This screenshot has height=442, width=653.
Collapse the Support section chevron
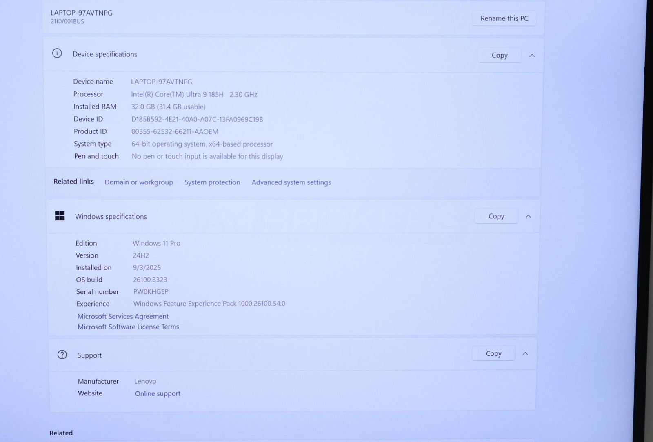tap(525, 354)
